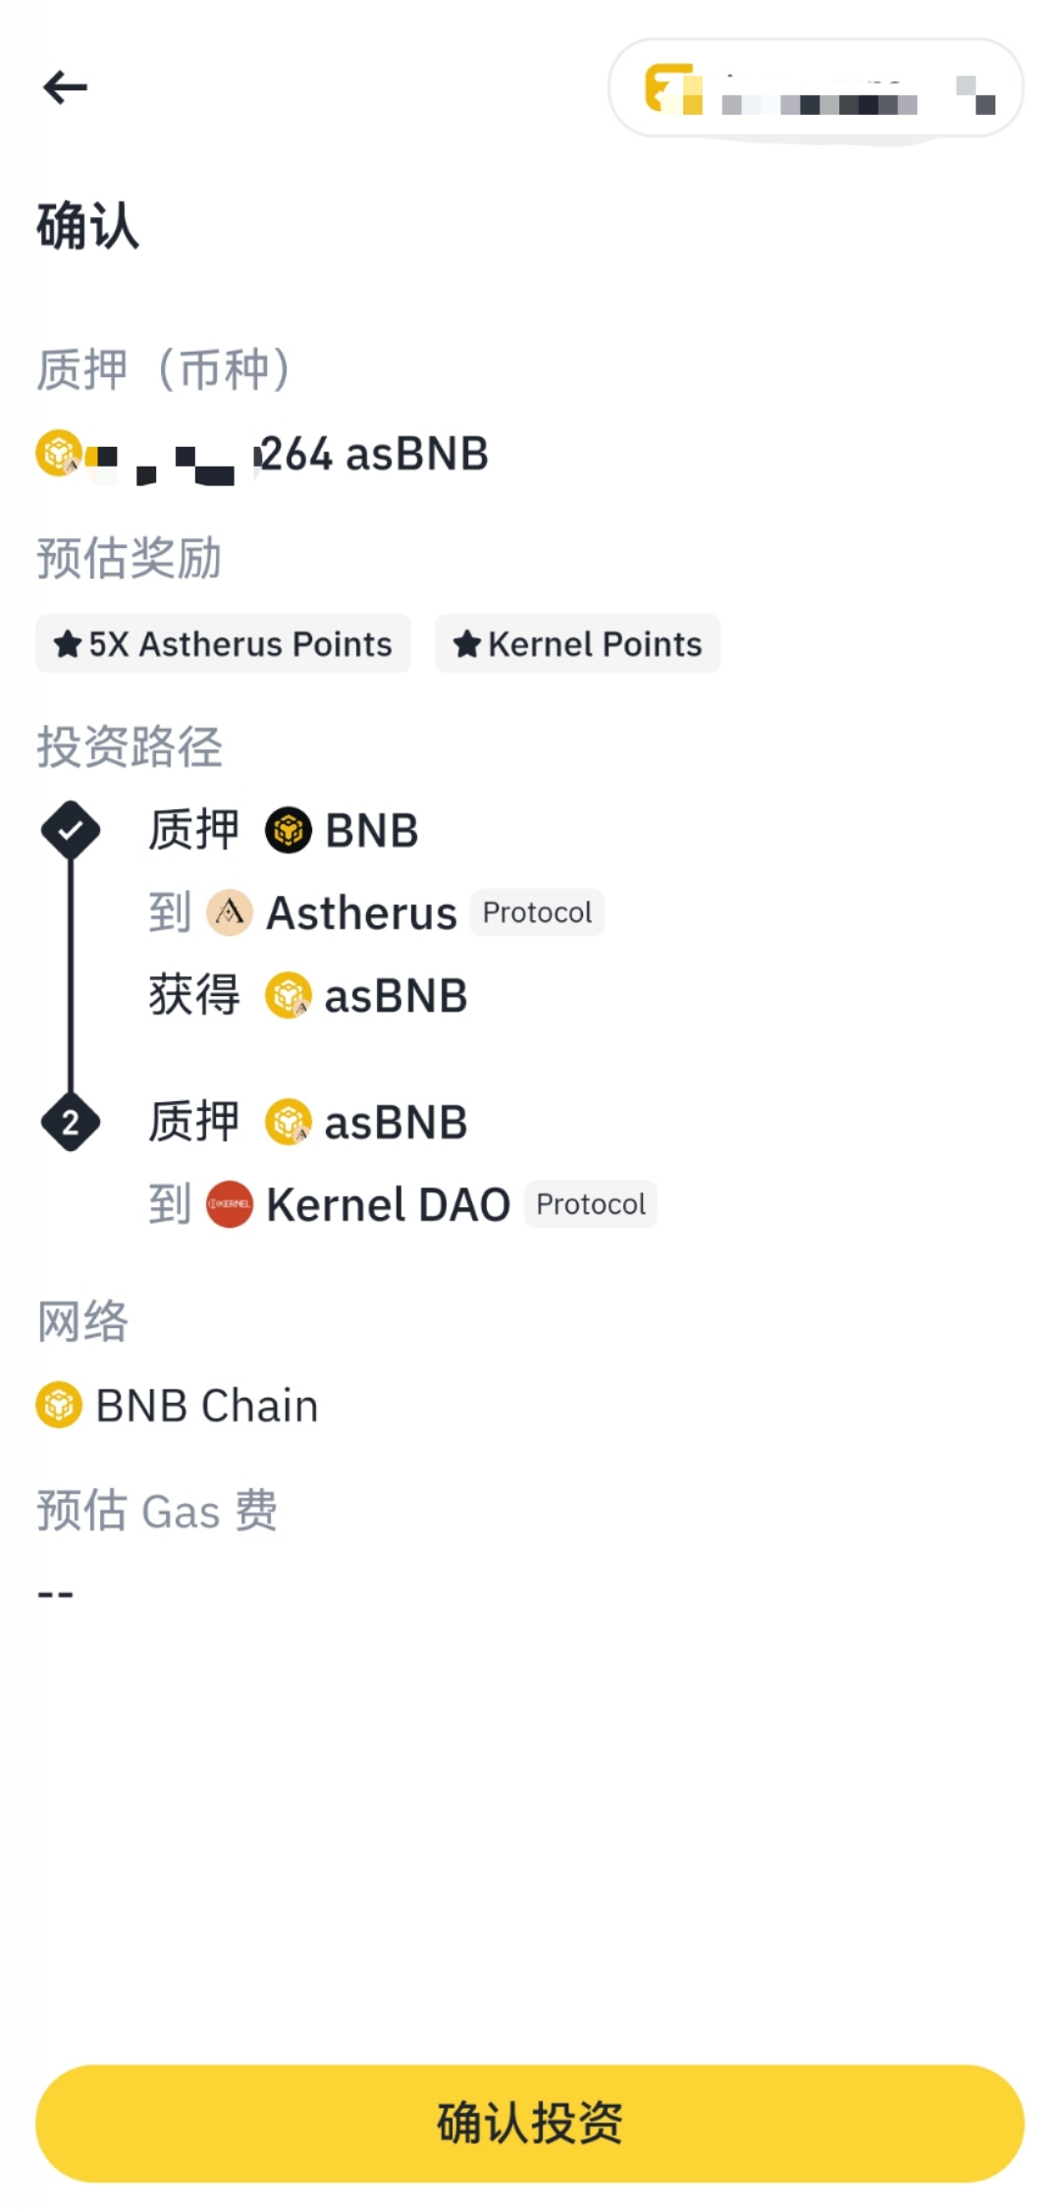Tap the Astherus protocol logo icon

230,912
